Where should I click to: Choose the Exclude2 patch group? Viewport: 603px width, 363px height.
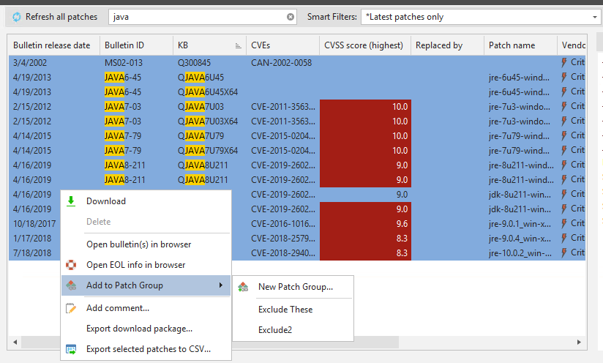[275, 330]
